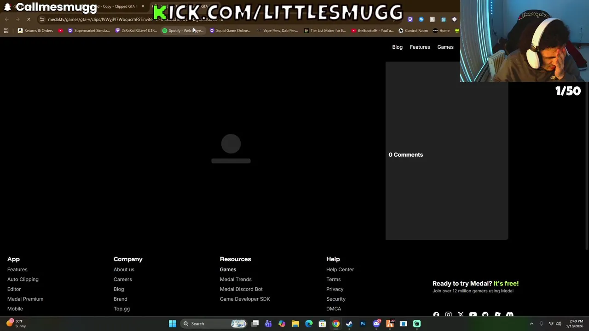The image size is (589, 331).
Task: Open the Windows Start menu
Action: click(x=173, y=324)
